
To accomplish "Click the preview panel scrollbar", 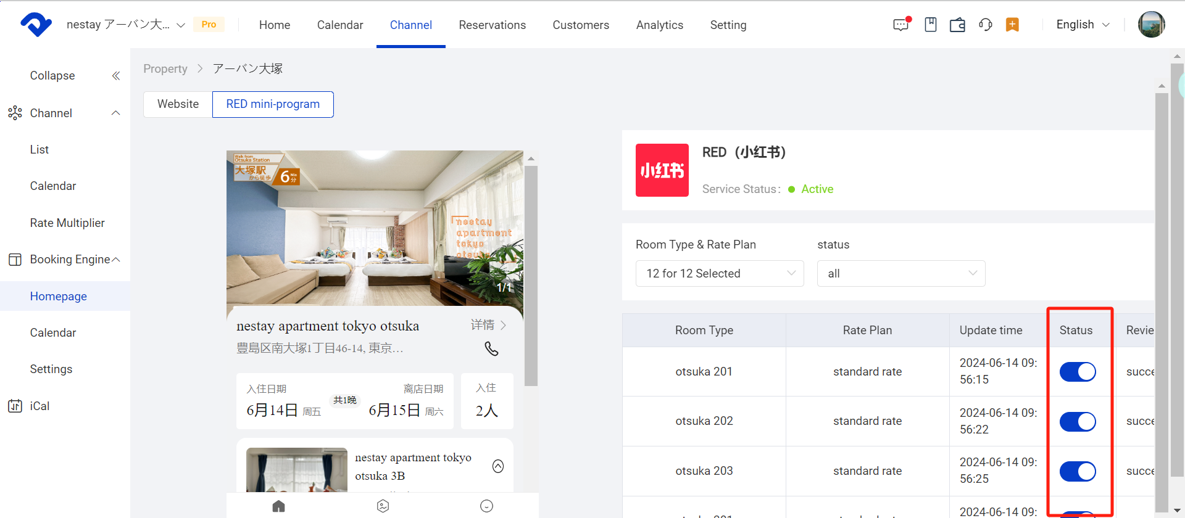I will click(x=531, y=277).
